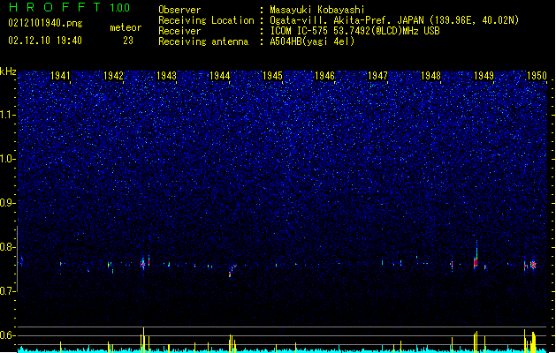Click time marker 1948
556x353 pixels.
click(x=430, y=76)
